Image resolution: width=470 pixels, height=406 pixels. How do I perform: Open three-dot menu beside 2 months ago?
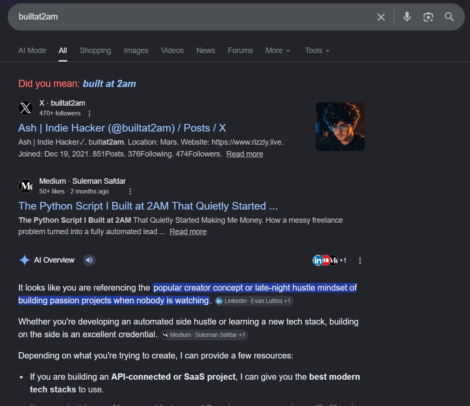click(130, 191)
